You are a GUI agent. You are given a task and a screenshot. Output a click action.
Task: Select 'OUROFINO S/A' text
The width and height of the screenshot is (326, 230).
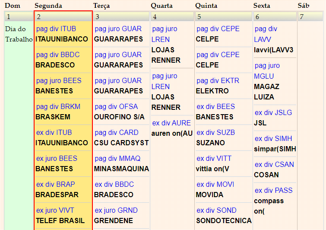[119, 117]
